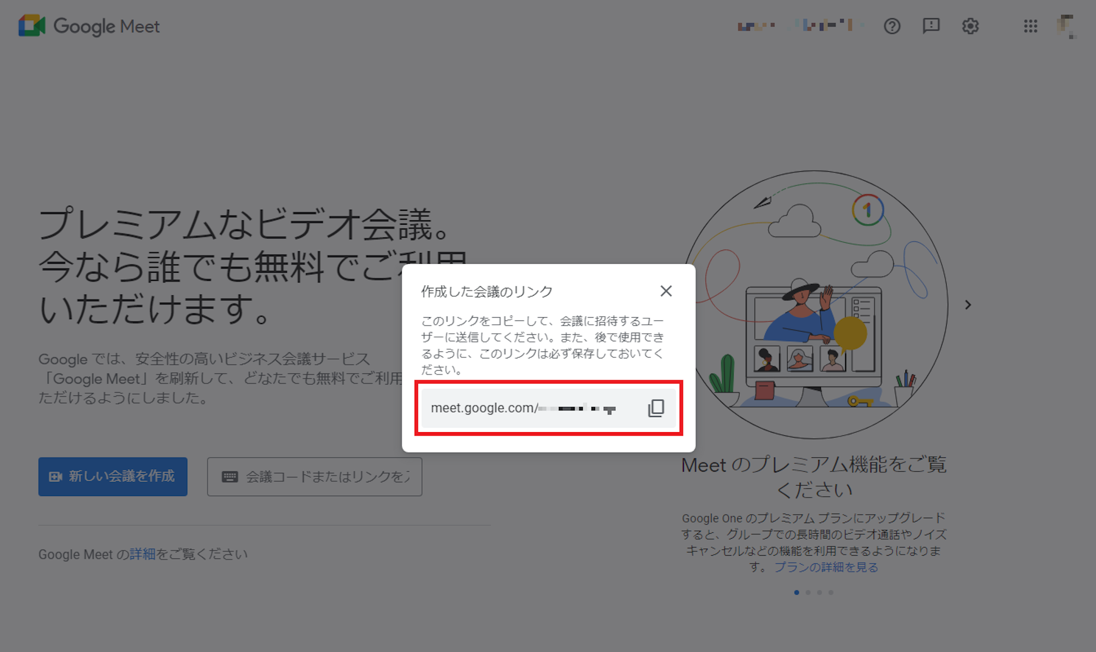This screenshot has height=652, width=1096.
Task: Copy the meeting link with copy icon
Action: (x=656, y=408)
